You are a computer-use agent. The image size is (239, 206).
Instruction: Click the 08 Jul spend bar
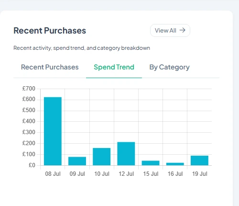click(53, 131)
